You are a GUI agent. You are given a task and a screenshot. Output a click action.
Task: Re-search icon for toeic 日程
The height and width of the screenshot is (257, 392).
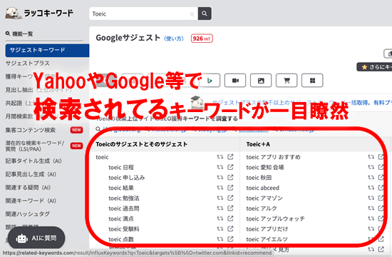point(220,167)
